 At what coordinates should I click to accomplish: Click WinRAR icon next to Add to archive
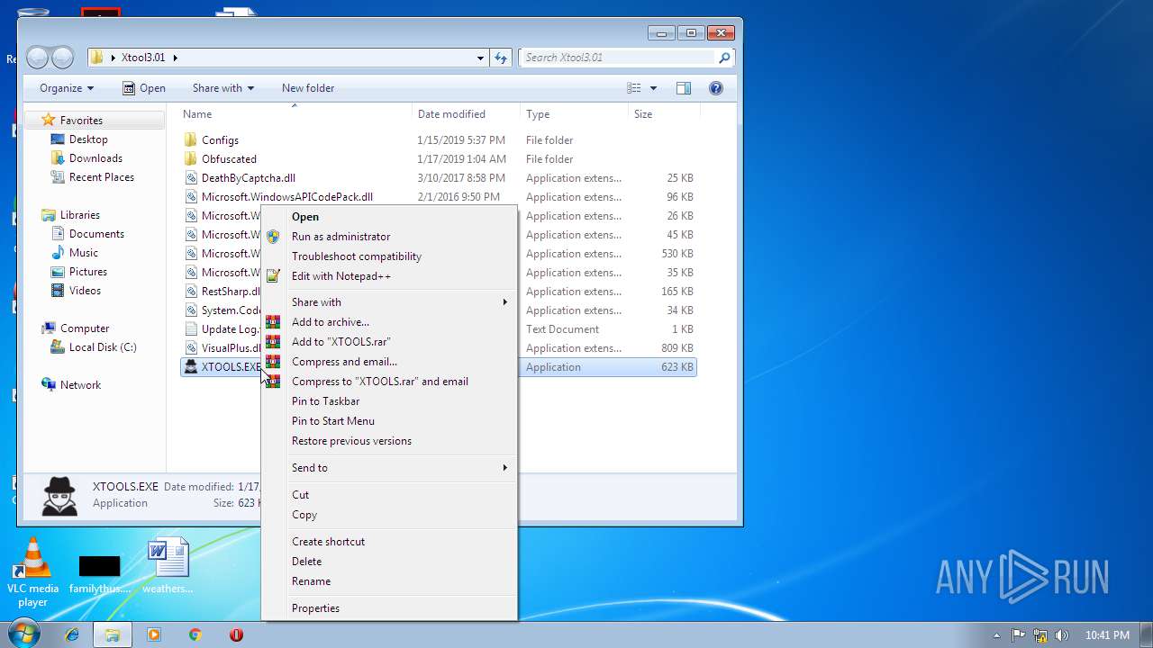tap(273, 322)
